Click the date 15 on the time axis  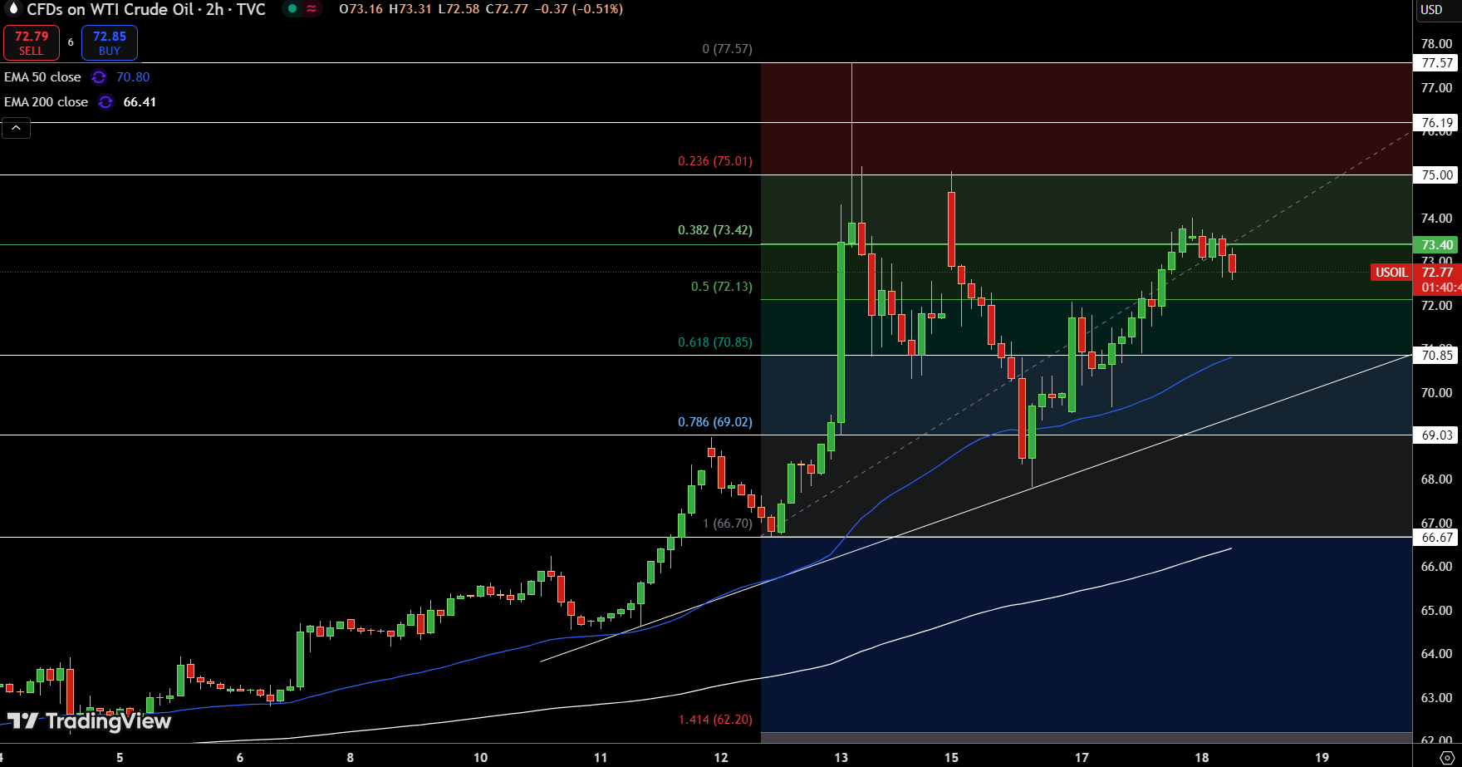(951, 757)
